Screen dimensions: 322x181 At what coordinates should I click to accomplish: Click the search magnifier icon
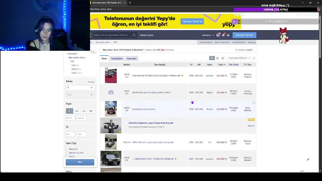[134, 35]
